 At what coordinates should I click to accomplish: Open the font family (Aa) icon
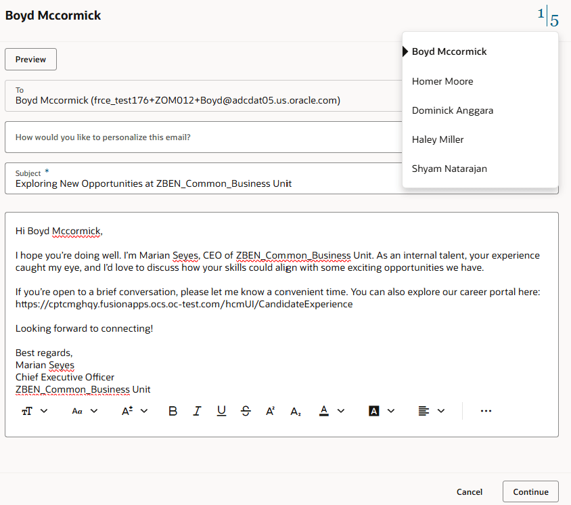click(77, 411)
